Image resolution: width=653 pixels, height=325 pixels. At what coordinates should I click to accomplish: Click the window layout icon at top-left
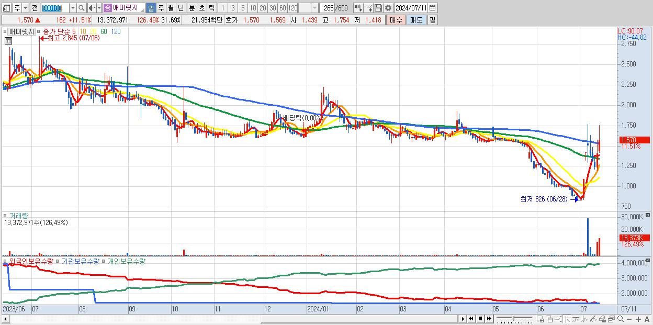[6, 8]
